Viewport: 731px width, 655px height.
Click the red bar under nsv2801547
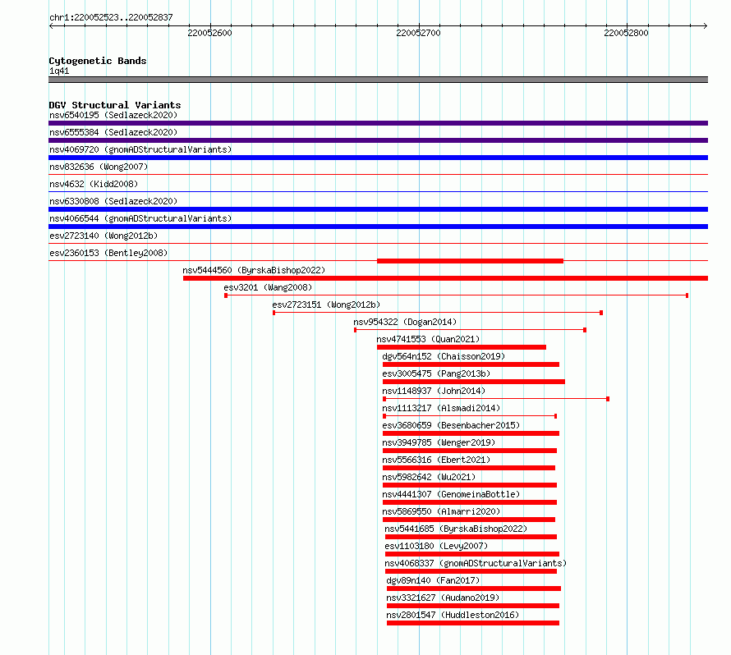(473, 623)
